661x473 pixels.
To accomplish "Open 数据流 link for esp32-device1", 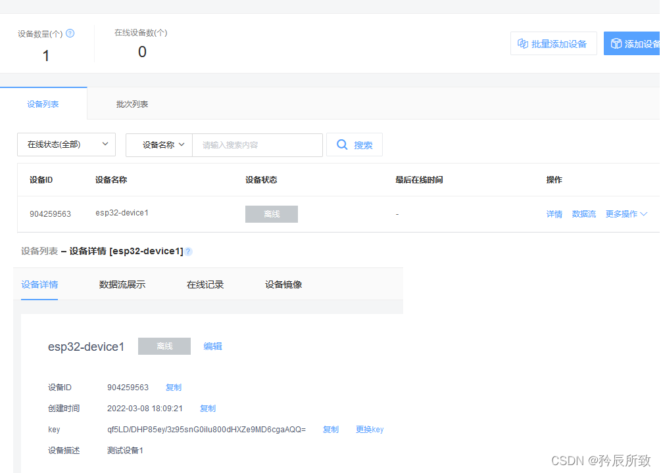I will [584, 214].
